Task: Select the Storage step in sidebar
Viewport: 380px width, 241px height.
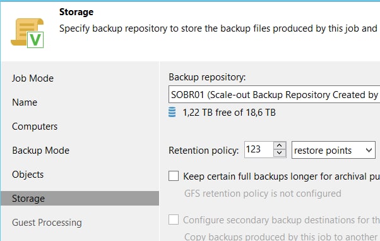Action: click(x=80, y=199)
